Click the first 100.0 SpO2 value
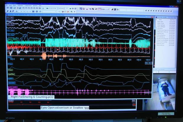 (12, 59)
